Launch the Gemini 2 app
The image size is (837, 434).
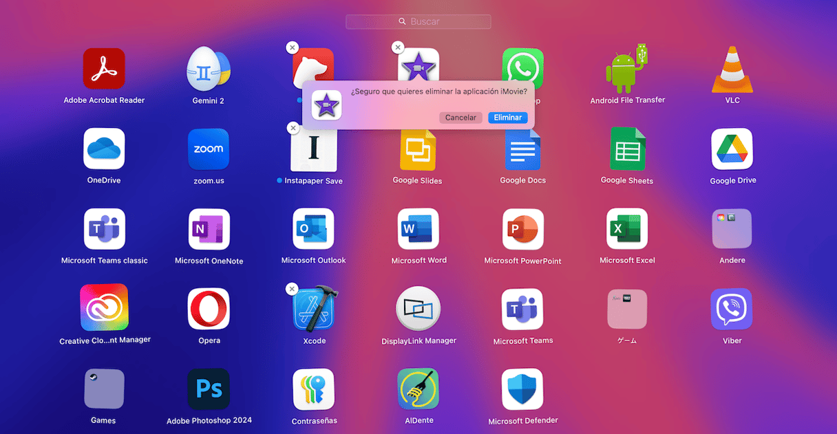pos(209,69)
